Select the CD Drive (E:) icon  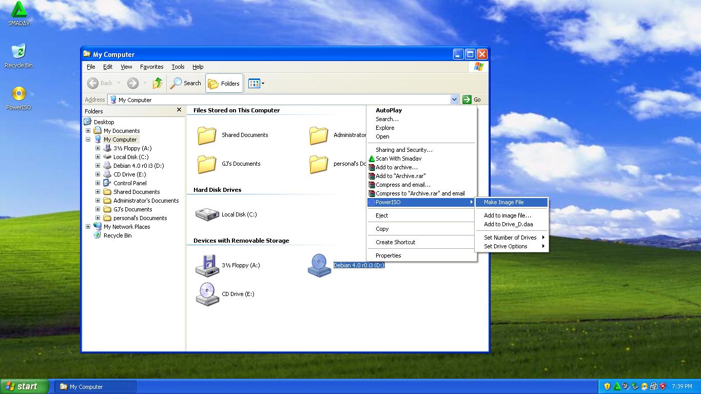pyautogui.click(x=207, y=294)
